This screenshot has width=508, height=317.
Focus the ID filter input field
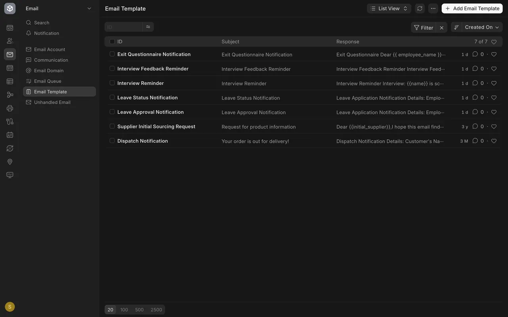pyautogui.click(x=123, y=27)
